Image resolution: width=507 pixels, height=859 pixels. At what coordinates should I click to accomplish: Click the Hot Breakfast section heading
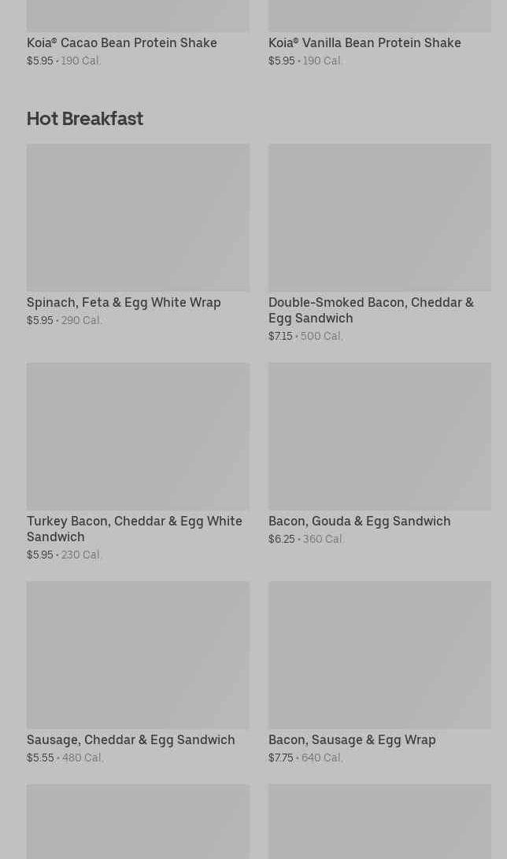point(85,118)
